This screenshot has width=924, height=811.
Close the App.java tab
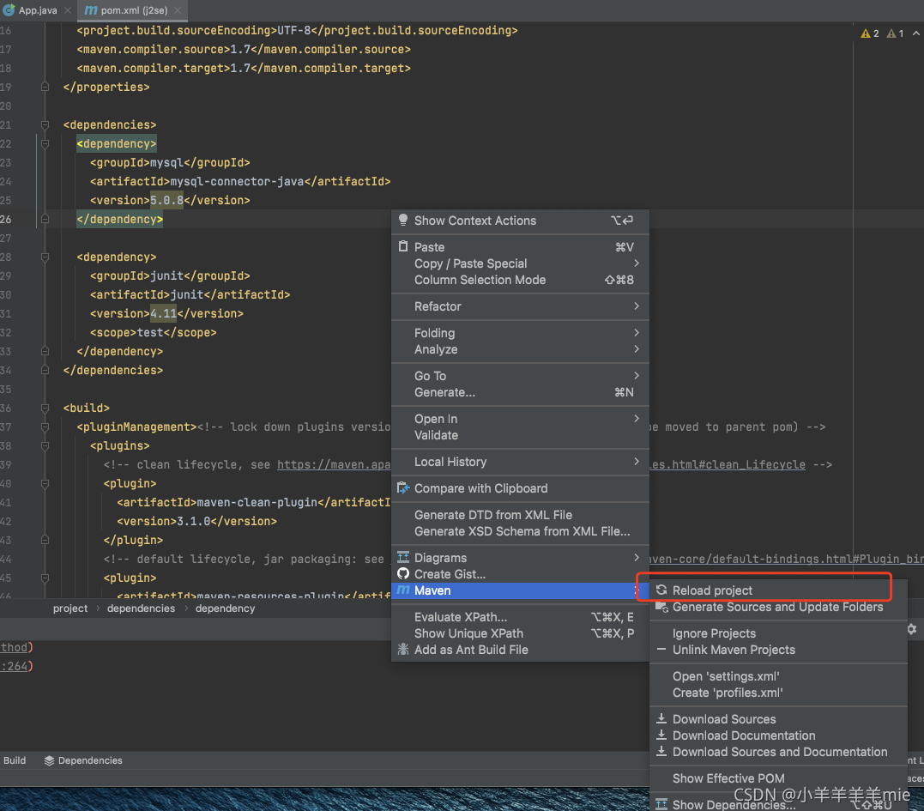click(68, 10)
